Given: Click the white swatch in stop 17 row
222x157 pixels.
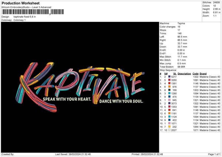Looking at the screenshot, I should click(170, 130).
